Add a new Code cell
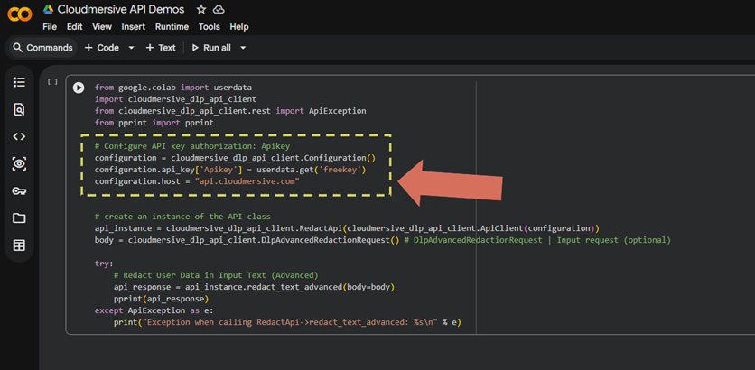Viewport: 755px width, 370px height. tap(101, 48)
